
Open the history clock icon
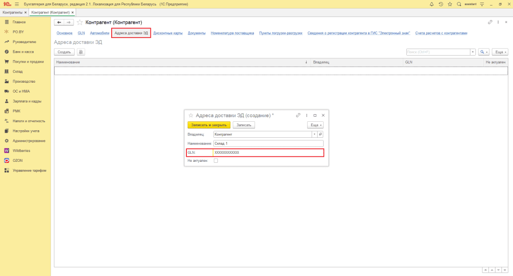(441, 4)
